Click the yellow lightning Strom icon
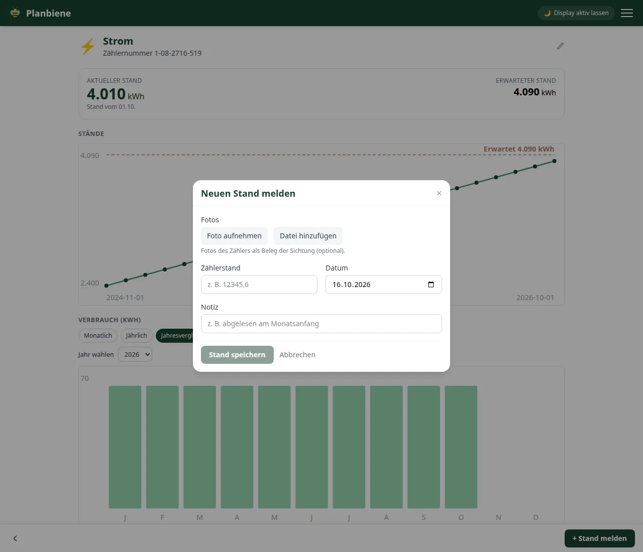 coord(88,47)
